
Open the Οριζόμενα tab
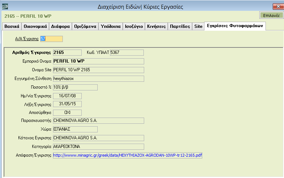point(85,26)
